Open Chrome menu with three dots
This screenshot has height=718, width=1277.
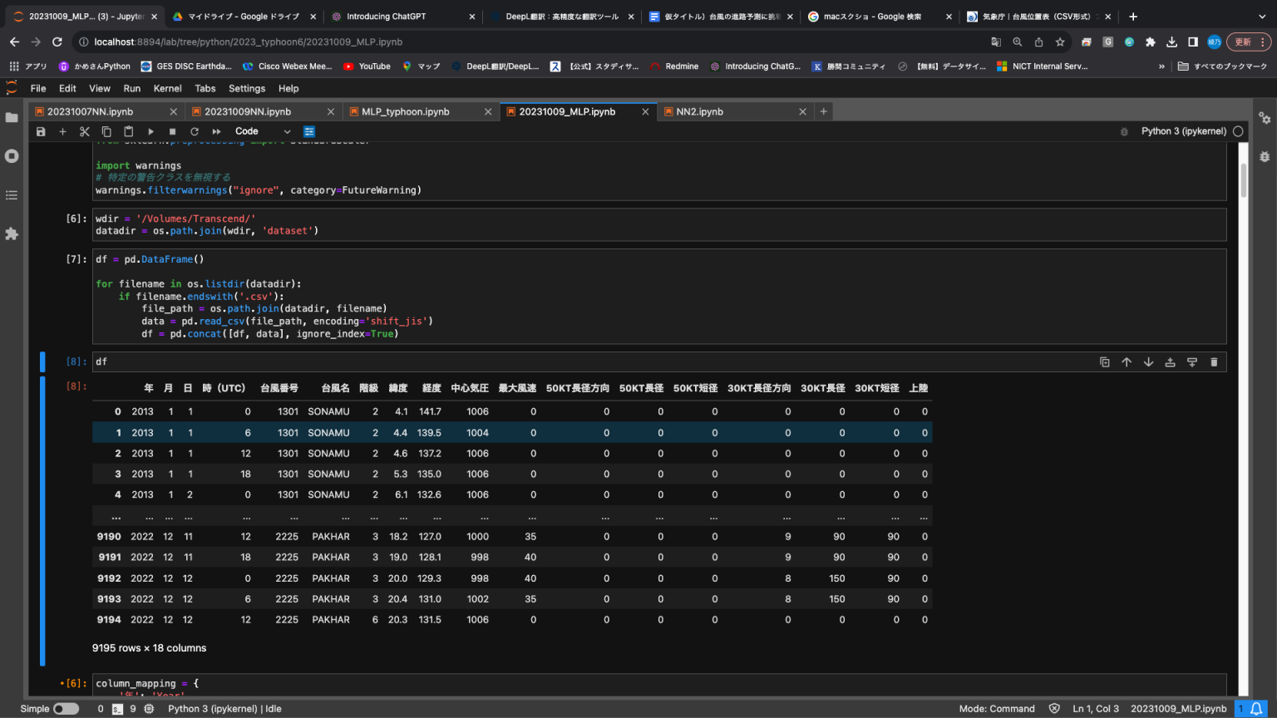coord(1264,42)
